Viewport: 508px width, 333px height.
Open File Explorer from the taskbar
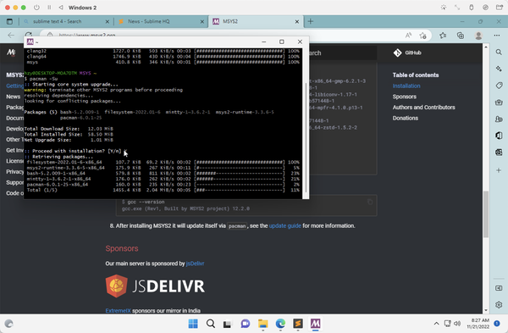pyautogui.click(x=262, y=324)
